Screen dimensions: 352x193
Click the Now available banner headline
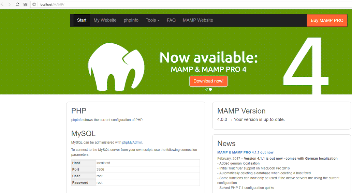pyautogui.click(x=208, y=57)
